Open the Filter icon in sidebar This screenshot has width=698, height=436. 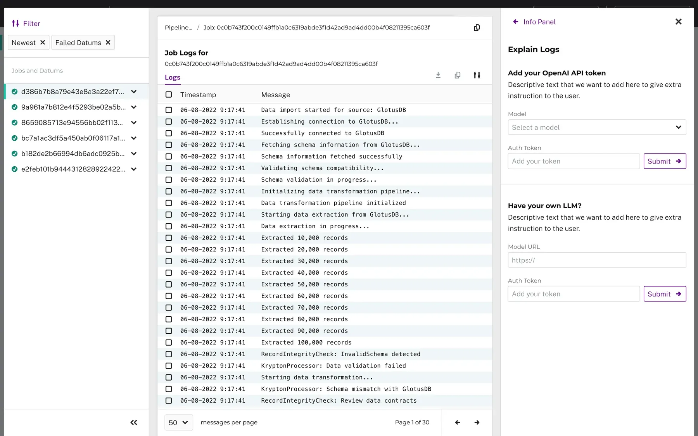tap(16, 23)
